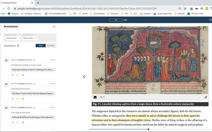
Task: Click highlight icon for 'They Serve Mainly' annotation
Action: coord(6,60)
